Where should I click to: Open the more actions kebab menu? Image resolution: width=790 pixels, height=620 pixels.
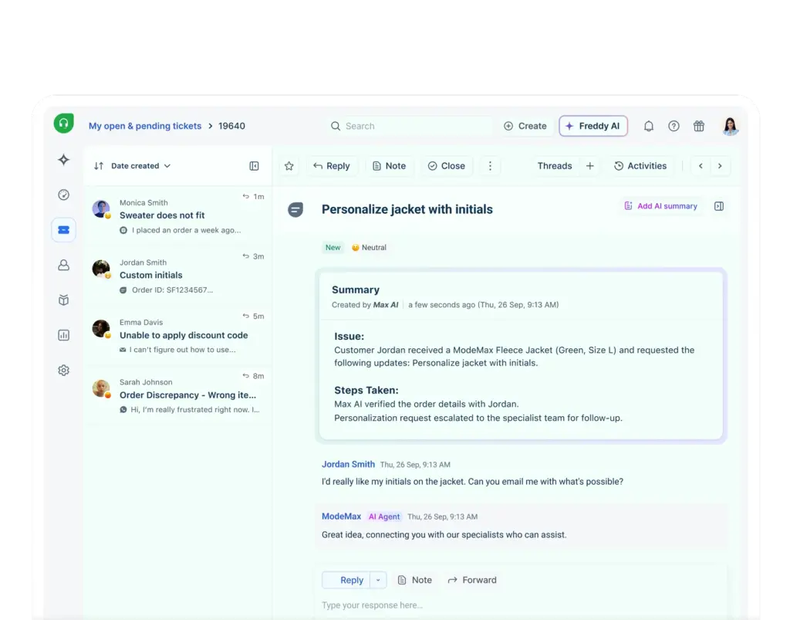490,166
